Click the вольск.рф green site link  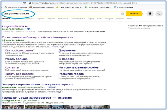point(9,87)
